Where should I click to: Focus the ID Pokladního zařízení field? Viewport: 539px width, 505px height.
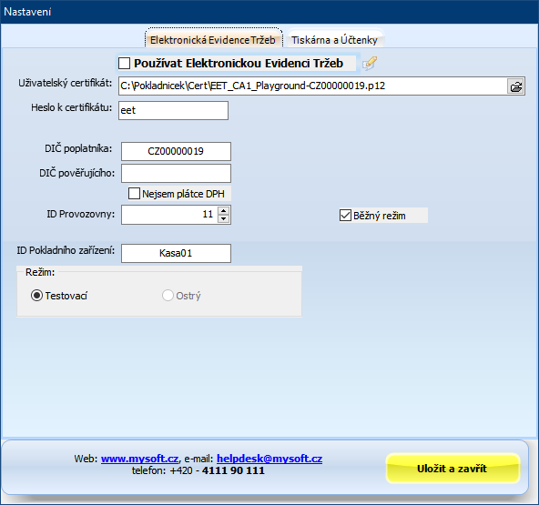(x=176, y=253)
